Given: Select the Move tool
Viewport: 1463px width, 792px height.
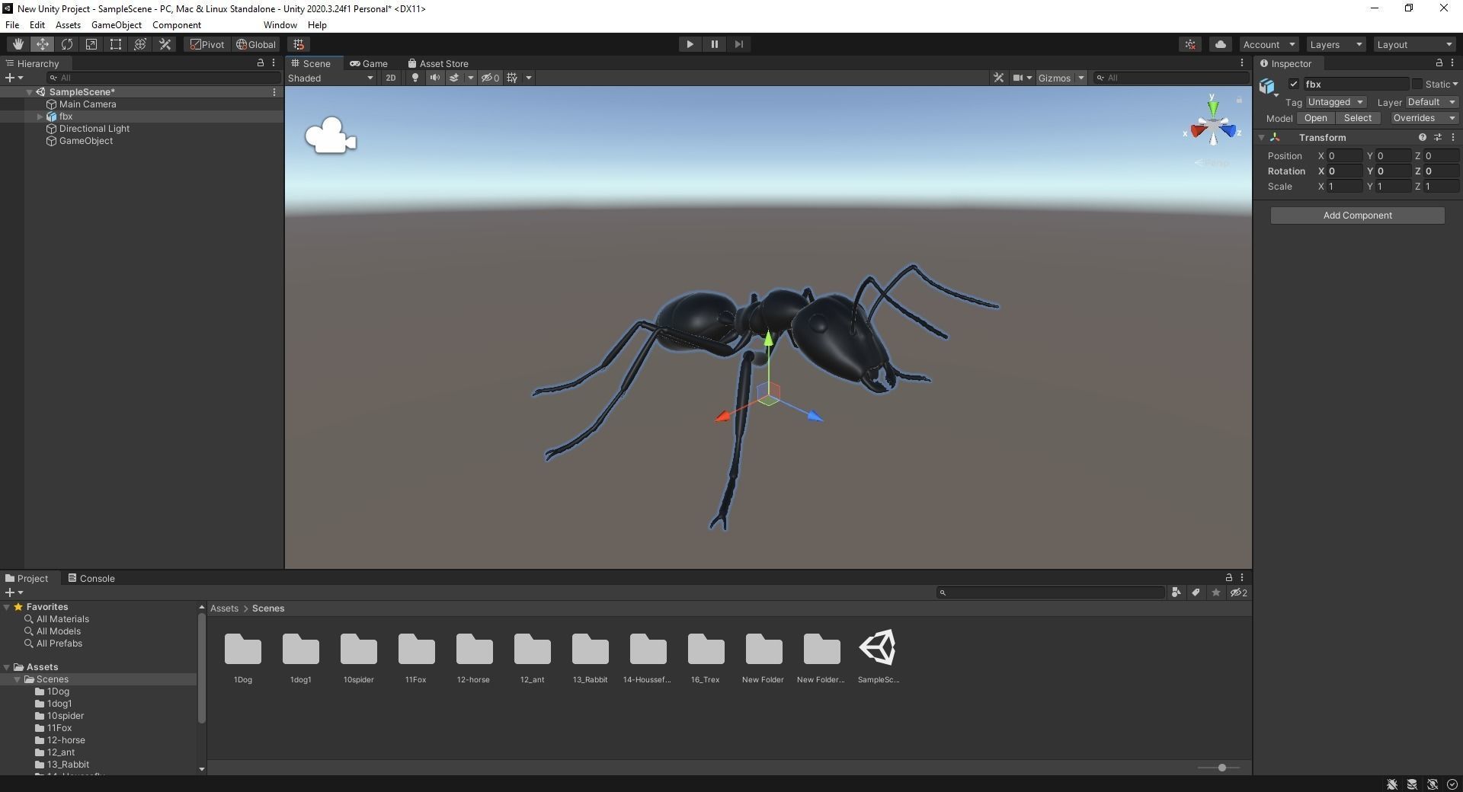Looking at the screenshot, I should click(42, 44).
